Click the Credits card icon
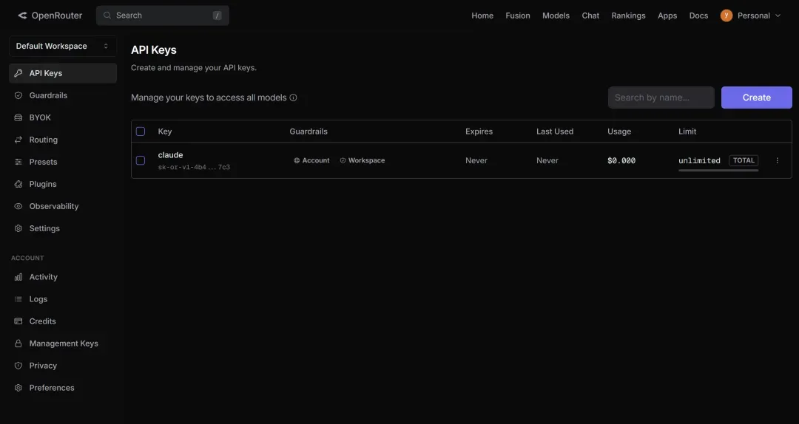799x424 pixels. click(x=18, y=321)
